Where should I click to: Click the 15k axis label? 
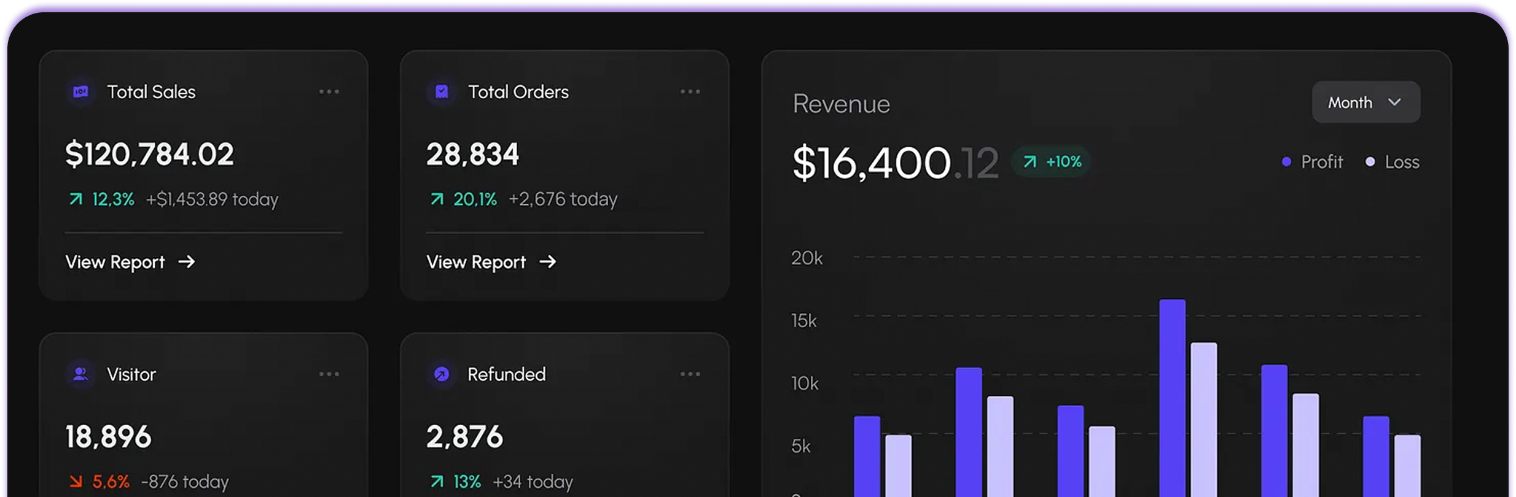coord(804,321)
